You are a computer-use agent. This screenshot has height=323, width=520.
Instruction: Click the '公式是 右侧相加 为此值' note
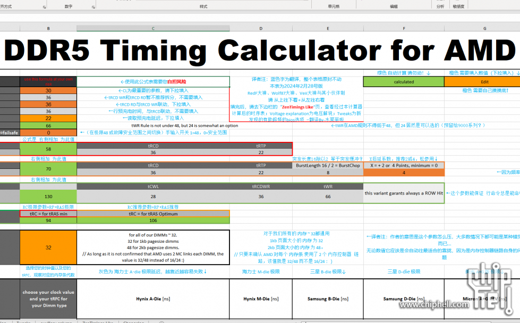48,140
